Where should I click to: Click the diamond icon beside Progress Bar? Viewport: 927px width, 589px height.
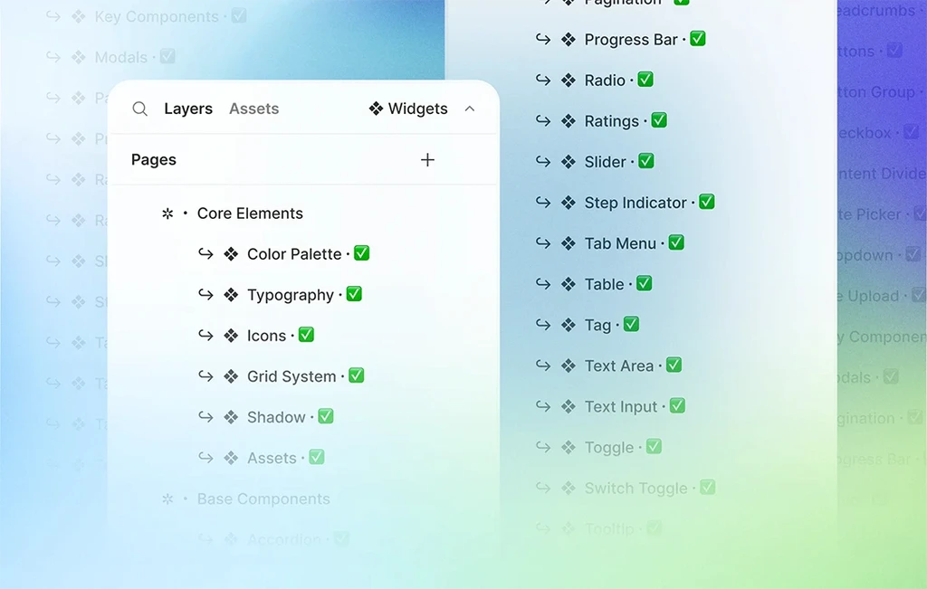[568, 40]
